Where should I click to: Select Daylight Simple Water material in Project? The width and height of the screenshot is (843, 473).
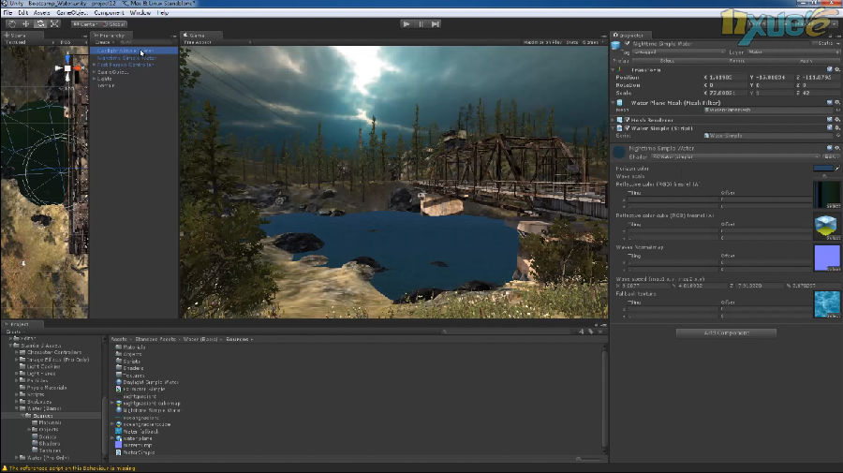click(147, 382)
